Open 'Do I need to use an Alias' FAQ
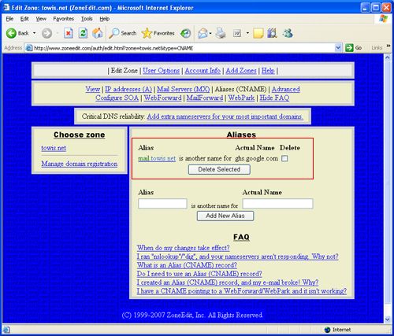 tap(199, 274)
